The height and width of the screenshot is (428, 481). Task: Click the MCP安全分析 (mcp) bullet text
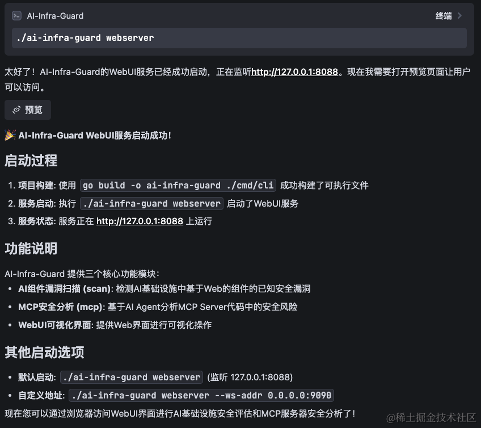coord(158,307)
